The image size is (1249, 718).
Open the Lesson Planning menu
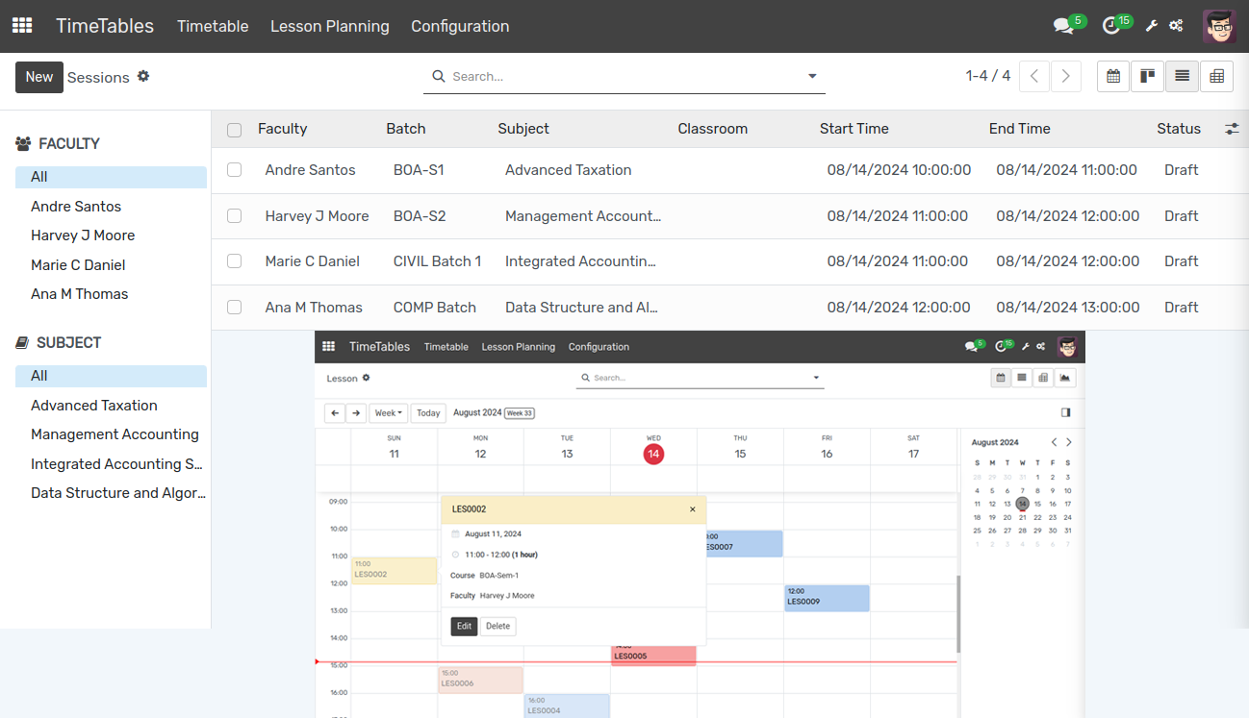[x=329, y=26]
